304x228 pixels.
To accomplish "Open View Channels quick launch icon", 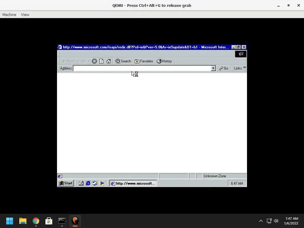I will 102,183.
